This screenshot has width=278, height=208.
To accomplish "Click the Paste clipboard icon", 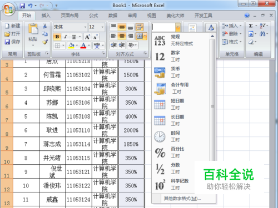I will [x=33, y=29].
